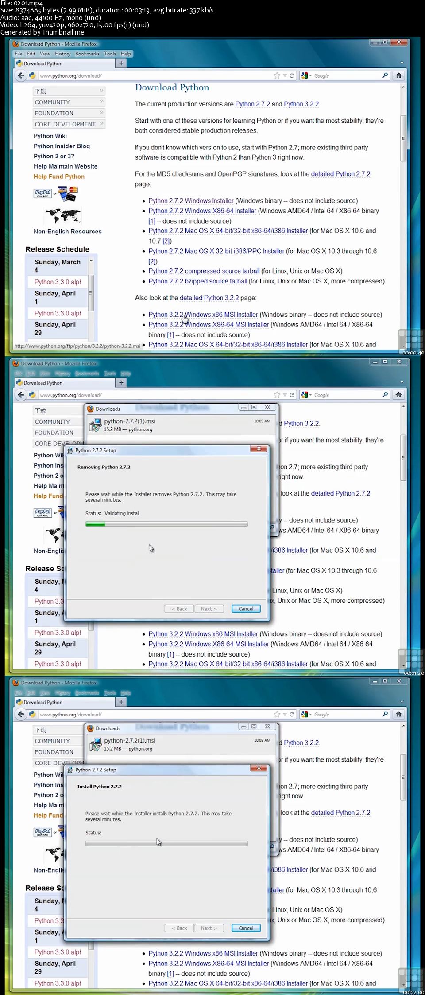Open History menu in dialog-free Firefox window
The width and height of the screenshot is (425, 995).
[x=63, y=54]
